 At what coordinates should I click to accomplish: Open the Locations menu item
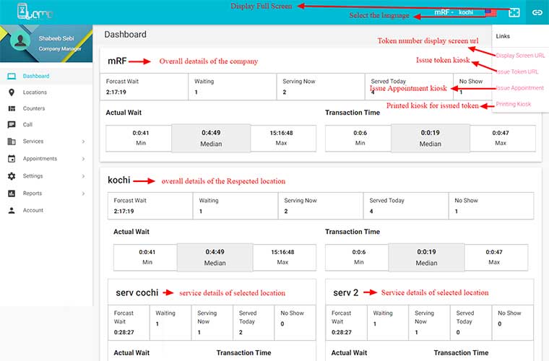[46, 92]
